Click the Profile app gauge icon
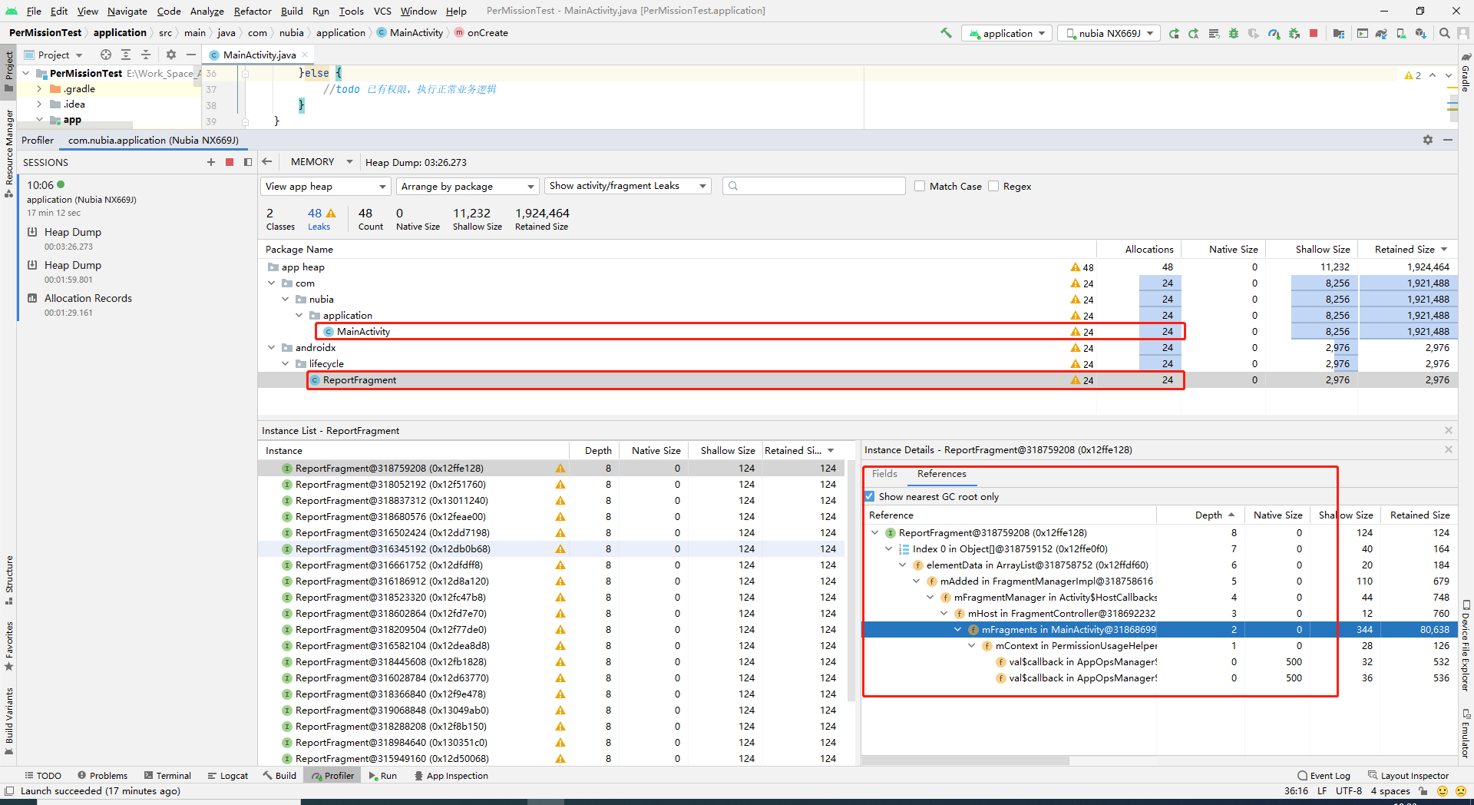The height and width of the screenshot is (805, 1474). [x=1274, y=33]
